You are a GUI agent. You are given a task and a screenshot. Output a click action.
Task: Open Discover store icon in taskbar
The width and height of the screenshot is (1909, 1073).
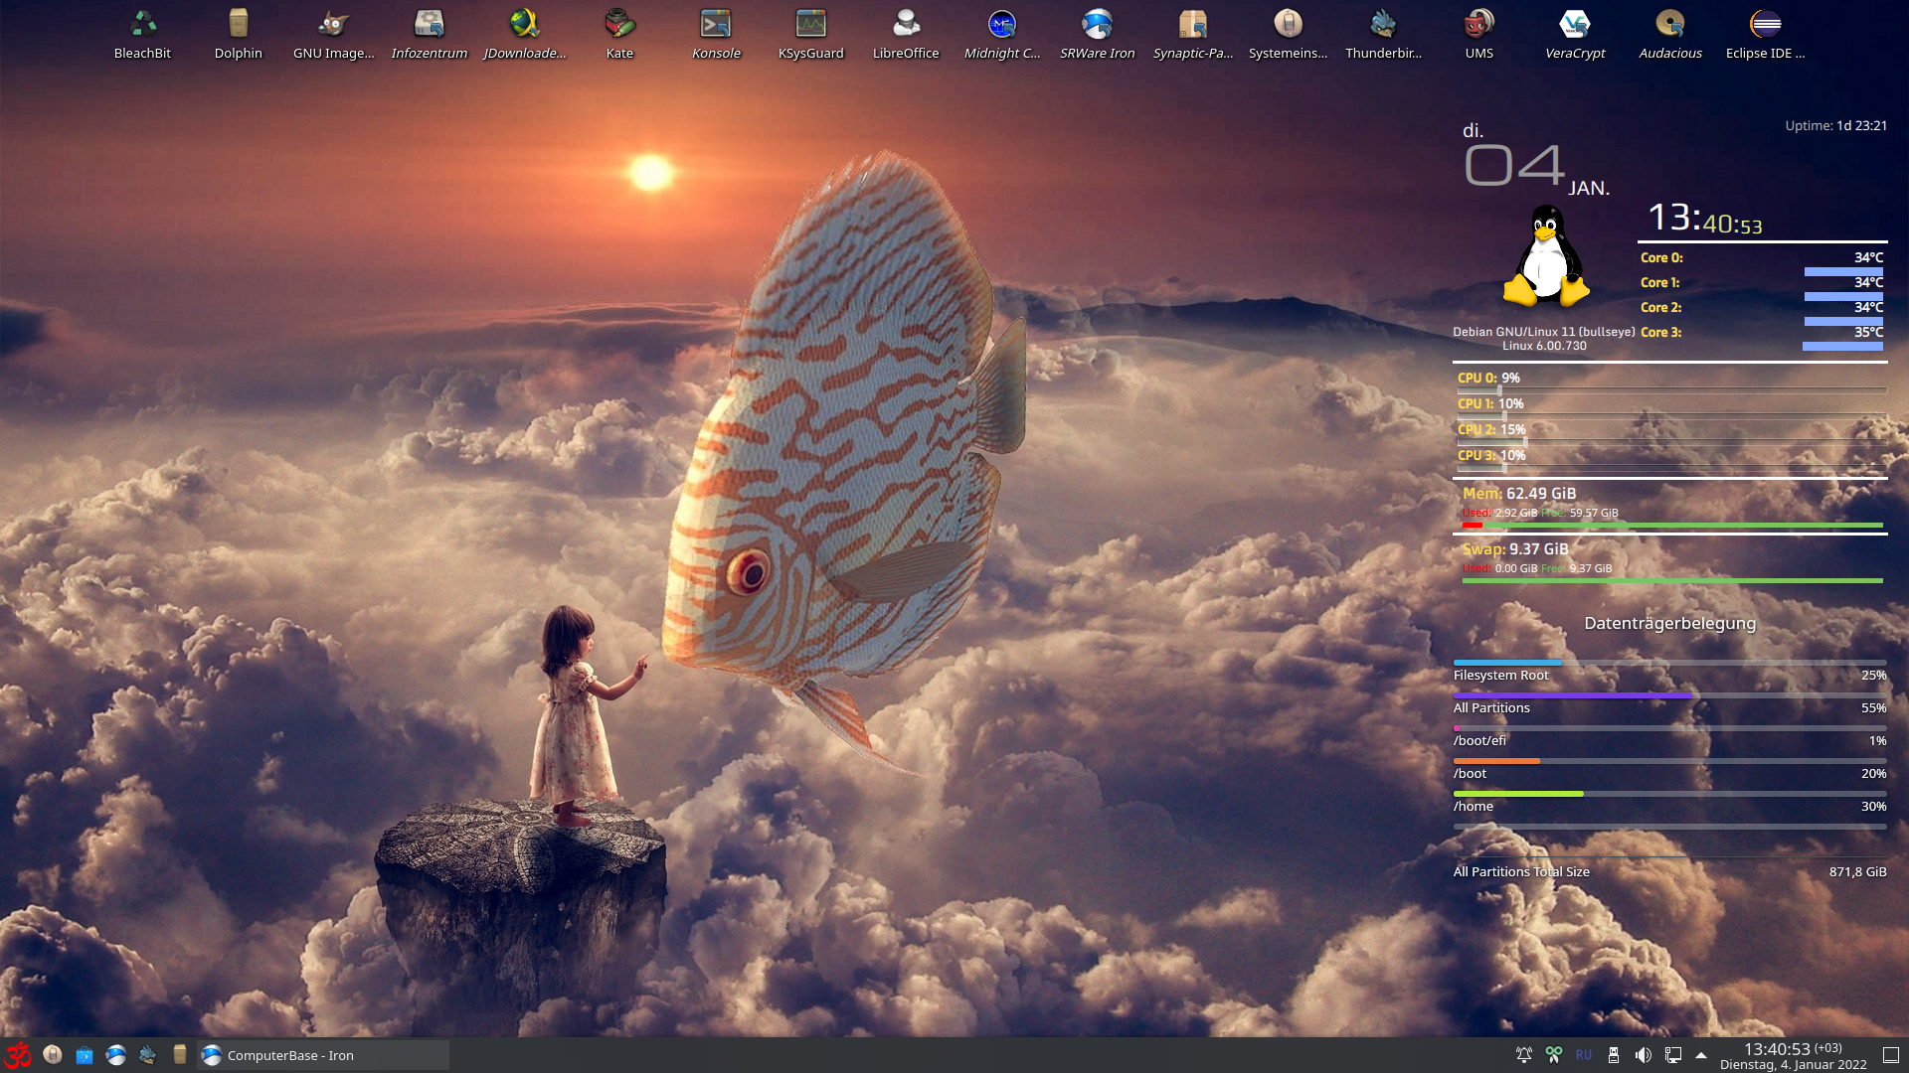tap(85, 1055)
